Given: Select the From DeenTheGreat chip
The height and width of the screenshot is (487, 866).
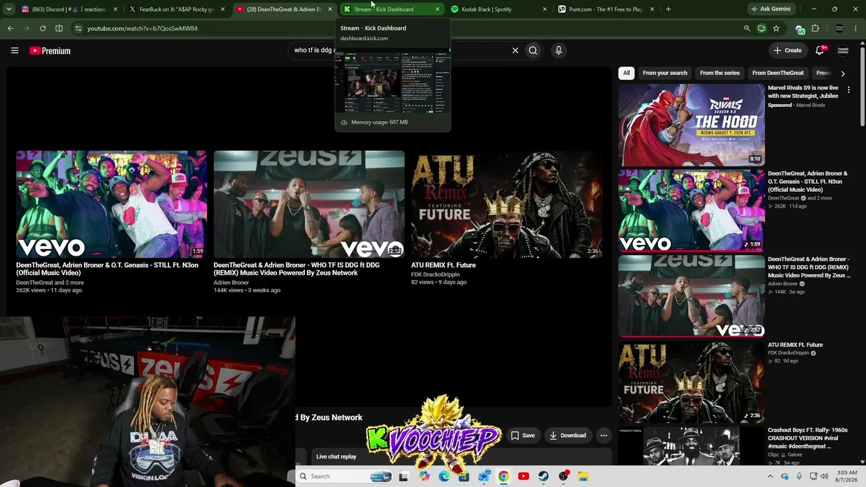Looking at the screenshot, I should click(x=778, y=73).
